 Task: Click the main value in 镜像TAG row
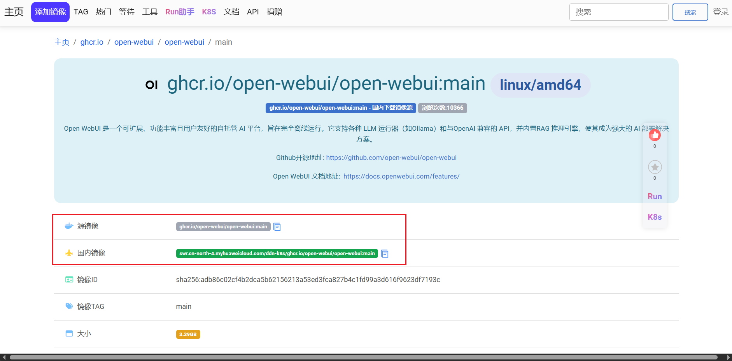pos(184,307)
